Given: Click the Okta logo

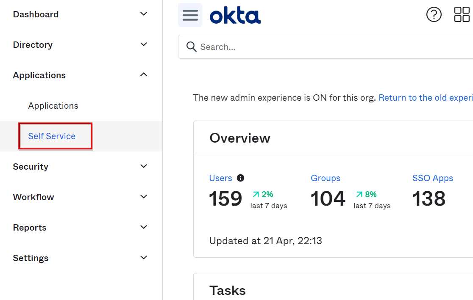Looking at the screenshot, I should coord(235,16).
